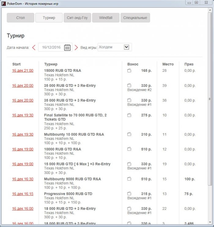Click the 75 р. prize value
214x227 pixels.
(x=188, y=194)
